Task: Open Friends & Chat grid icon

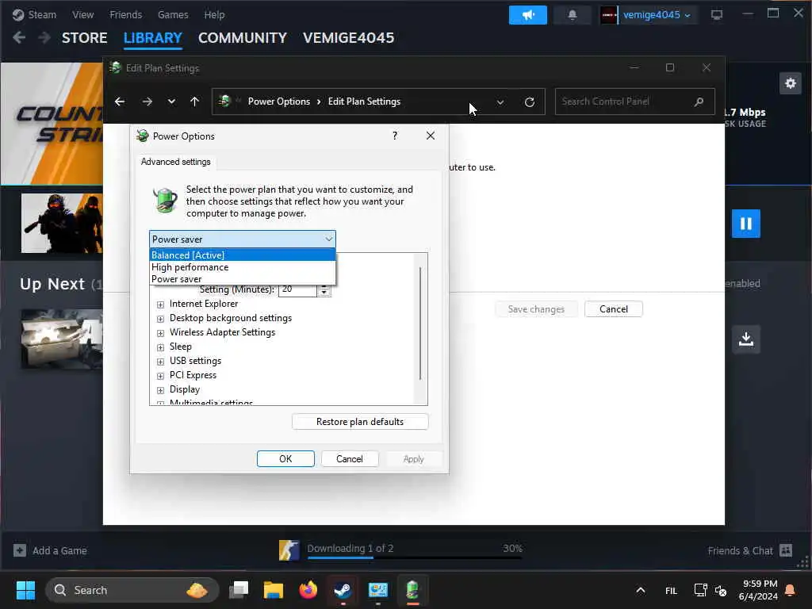Action: tap(786, 550)
